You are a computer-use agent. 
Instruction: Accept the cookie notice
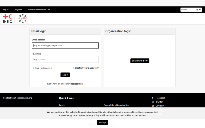[x=102, y=123]
